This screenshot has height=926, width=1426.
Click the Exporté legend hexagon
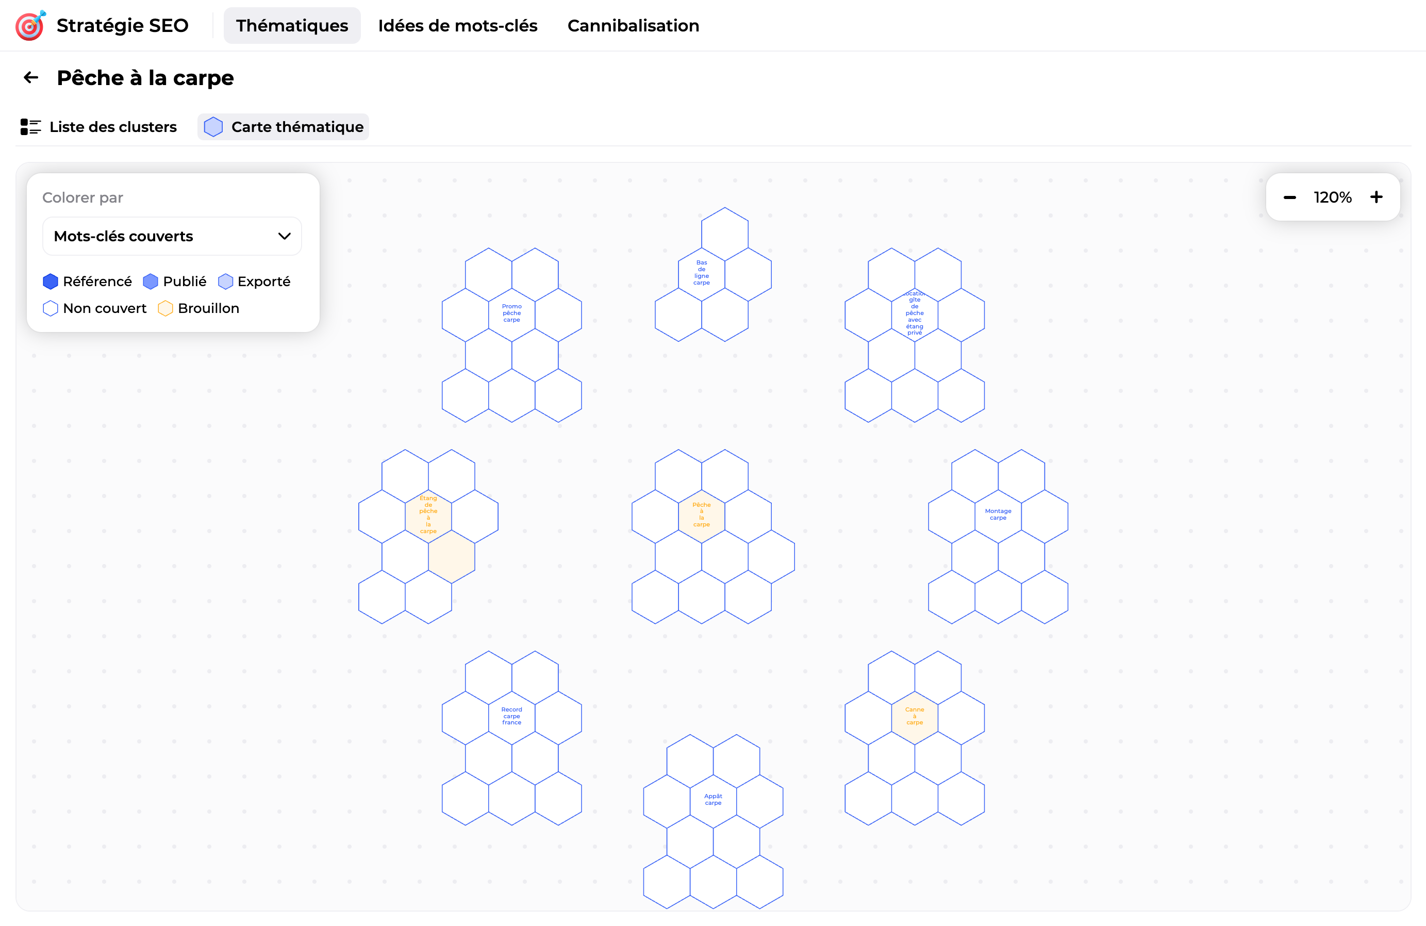point(225,281)
